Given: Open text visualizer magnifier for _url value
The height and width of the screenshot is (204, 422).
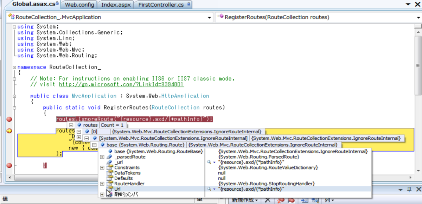Looking at the screenshot, I should [209, 162].
